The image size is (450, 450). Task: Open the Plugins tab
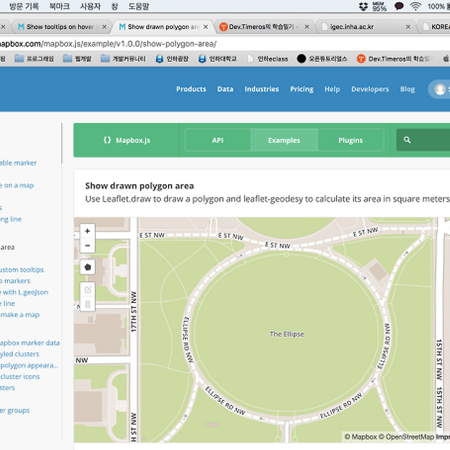(x=350, y=140)
